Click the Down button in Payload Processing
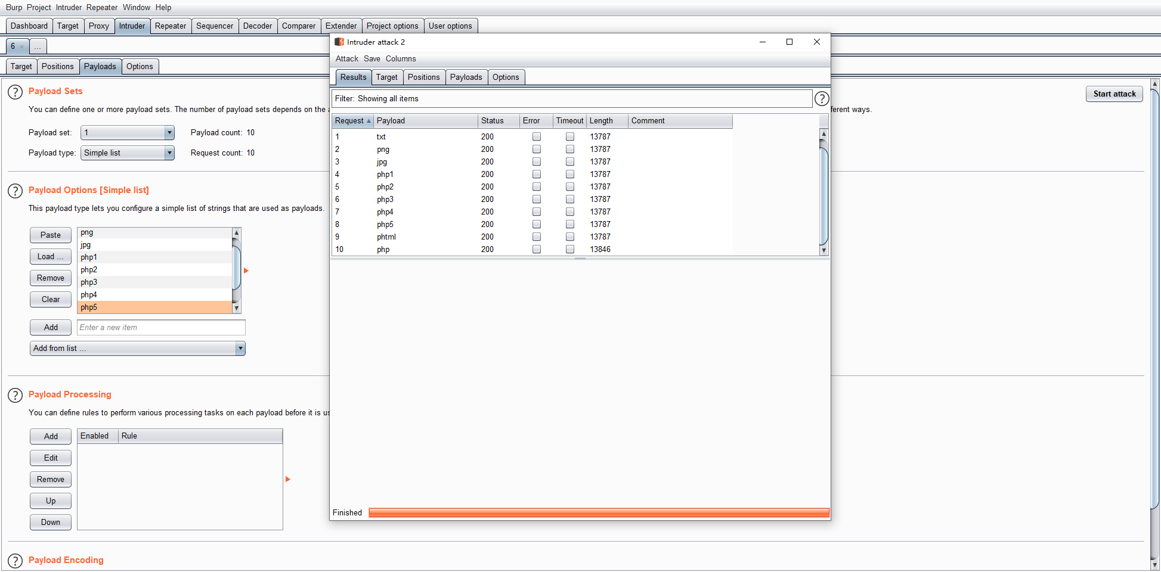 51,523
